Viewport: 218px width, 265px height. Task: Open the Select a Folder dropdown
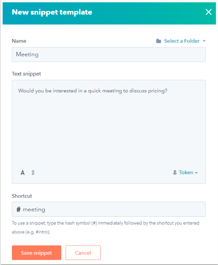[x=182, y=41]
